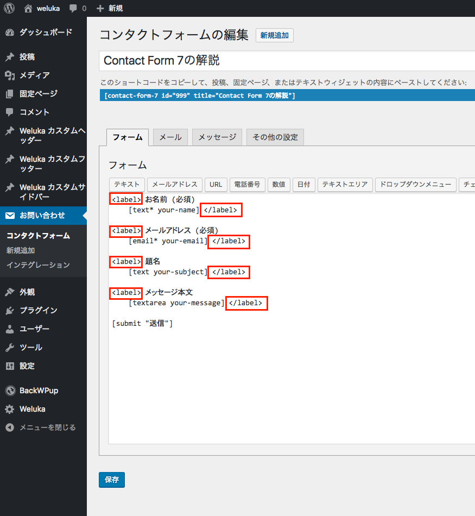Select the contact-form-7 shortcode field

pos(287,96)
